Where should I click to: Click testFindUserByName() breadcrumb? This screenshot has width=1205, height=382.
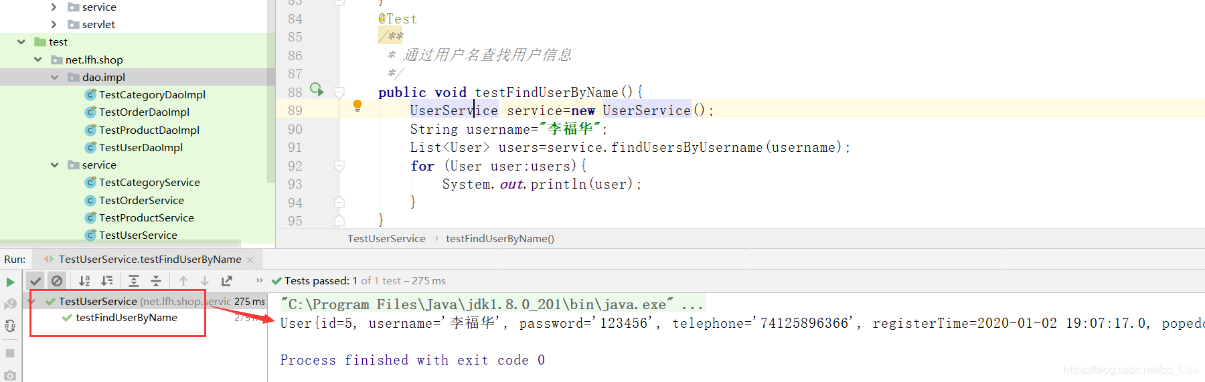(500, 238)
